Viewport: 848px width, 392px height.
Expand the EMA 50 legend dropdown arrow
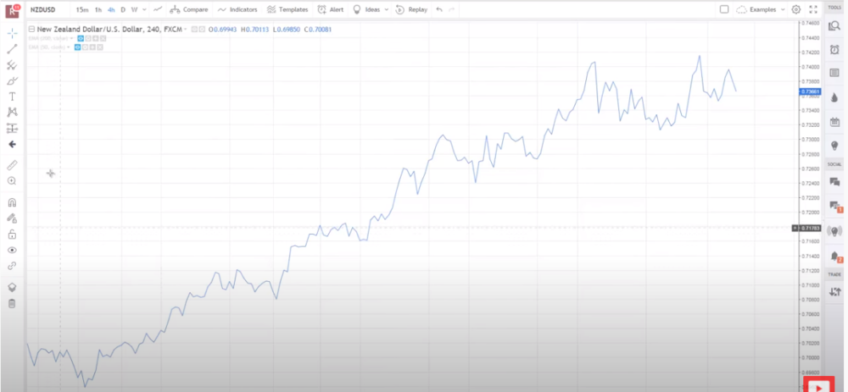pyautogui.click(x=69, y=47)
